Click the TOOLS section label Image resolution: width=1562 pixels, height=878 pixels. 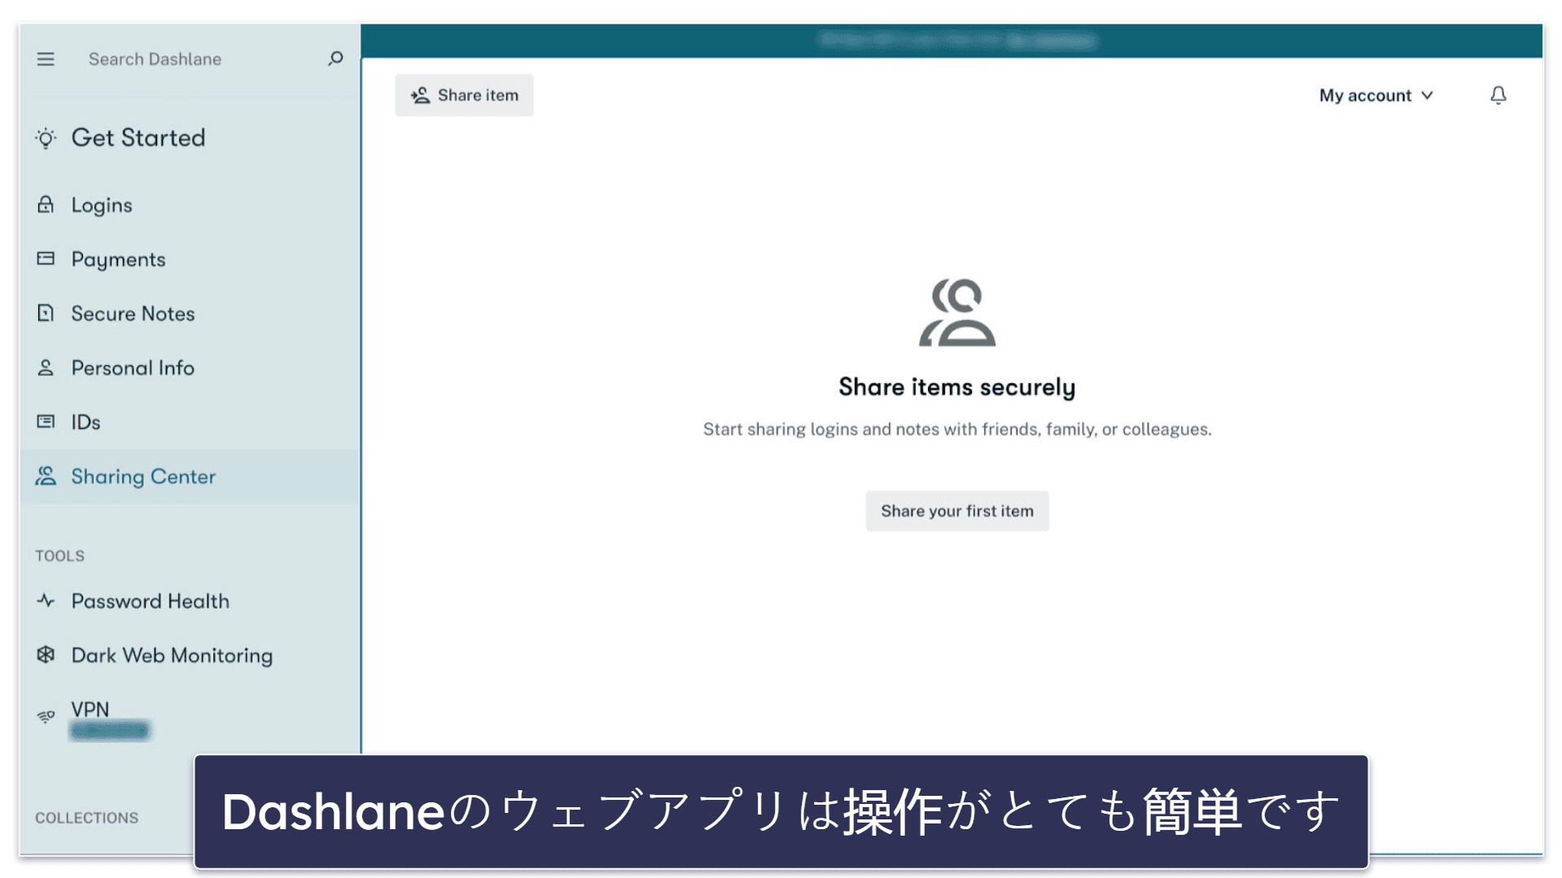pyautogui.click(x=60, y=556)
